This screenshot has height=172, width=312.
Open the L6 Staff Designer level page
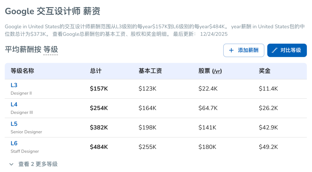point(14,143)
